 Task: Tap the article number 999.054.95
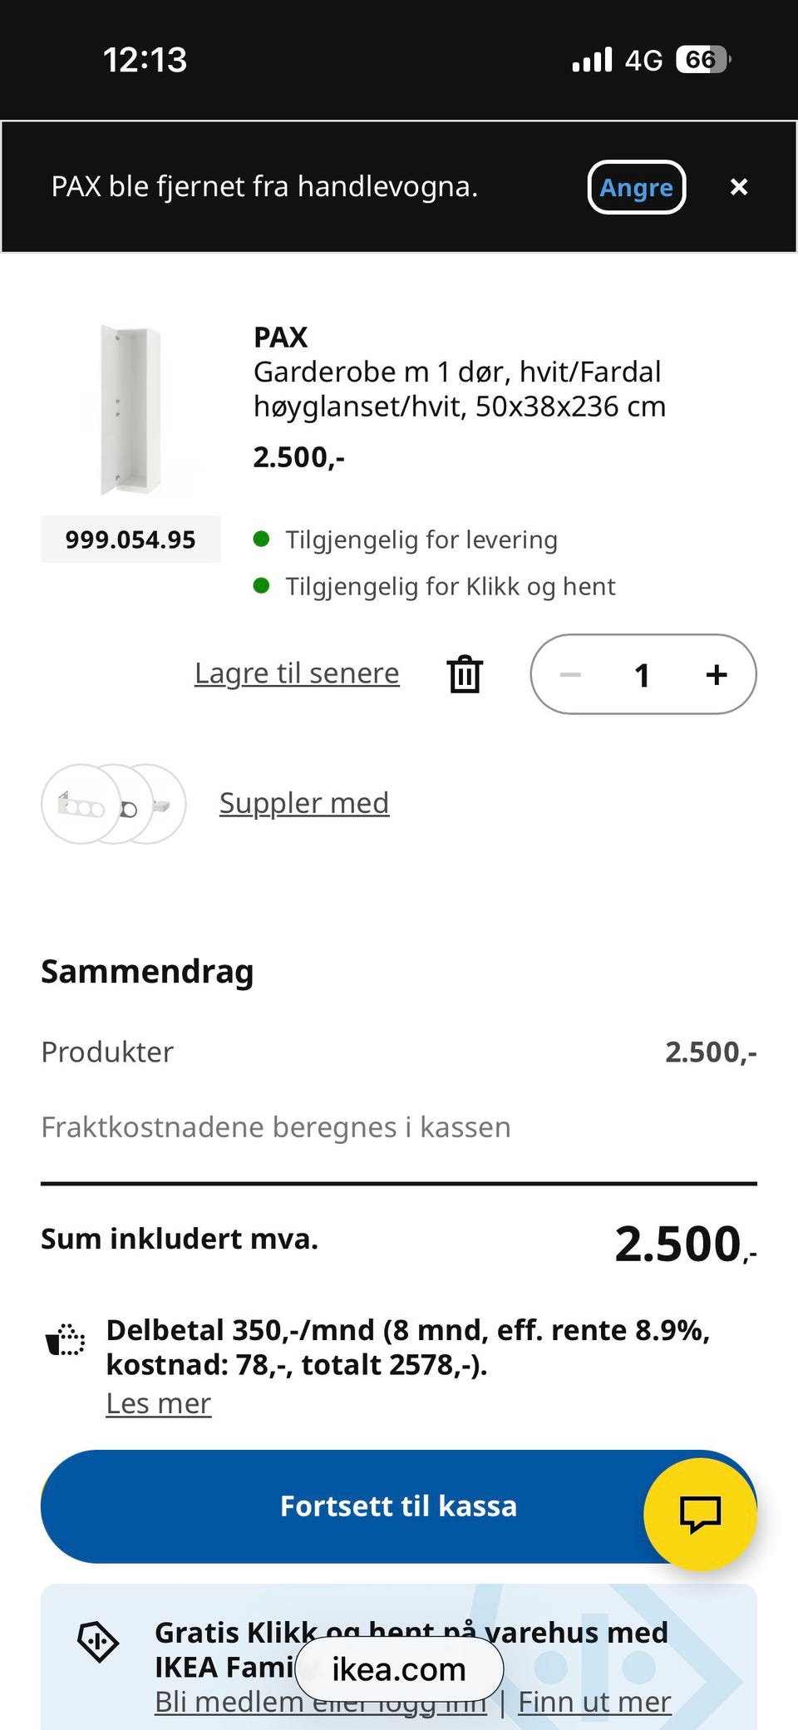(131, 540)
